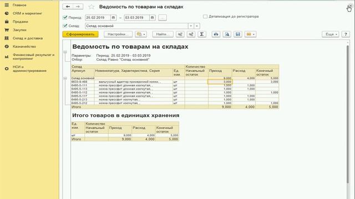Click the collapse all groups icon

tap(180, 34)
